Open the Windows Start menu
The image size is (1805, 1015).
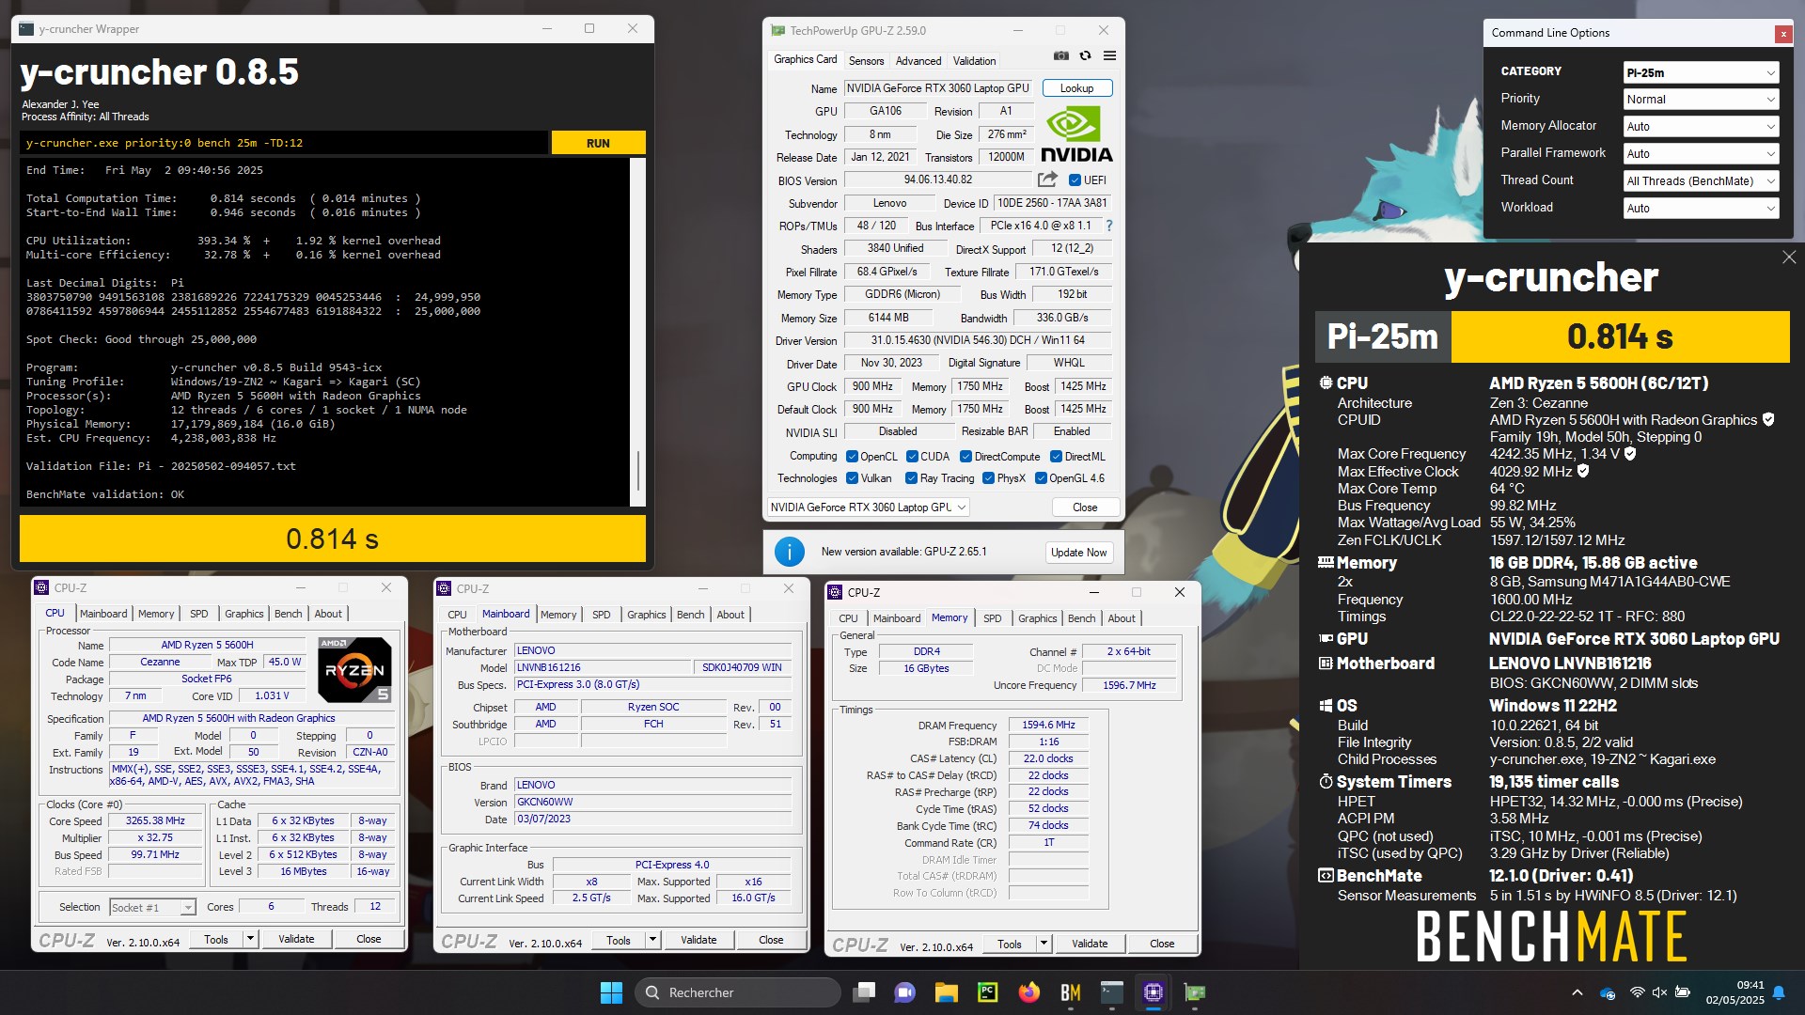click(x=611, y=992)
